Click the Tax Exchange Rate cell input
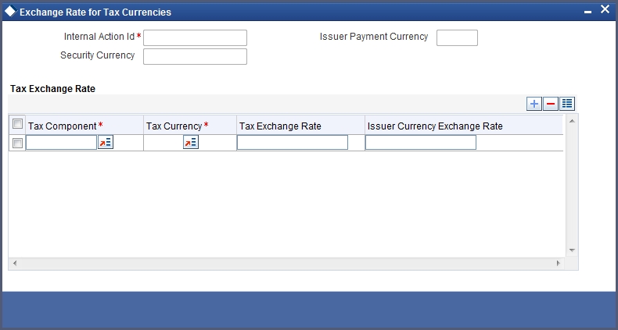The image size is (618, 330). coord(293,142)
